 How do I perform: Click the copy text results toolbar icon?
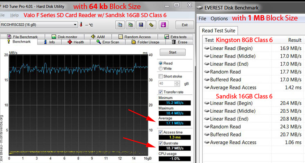pos(120,25)
